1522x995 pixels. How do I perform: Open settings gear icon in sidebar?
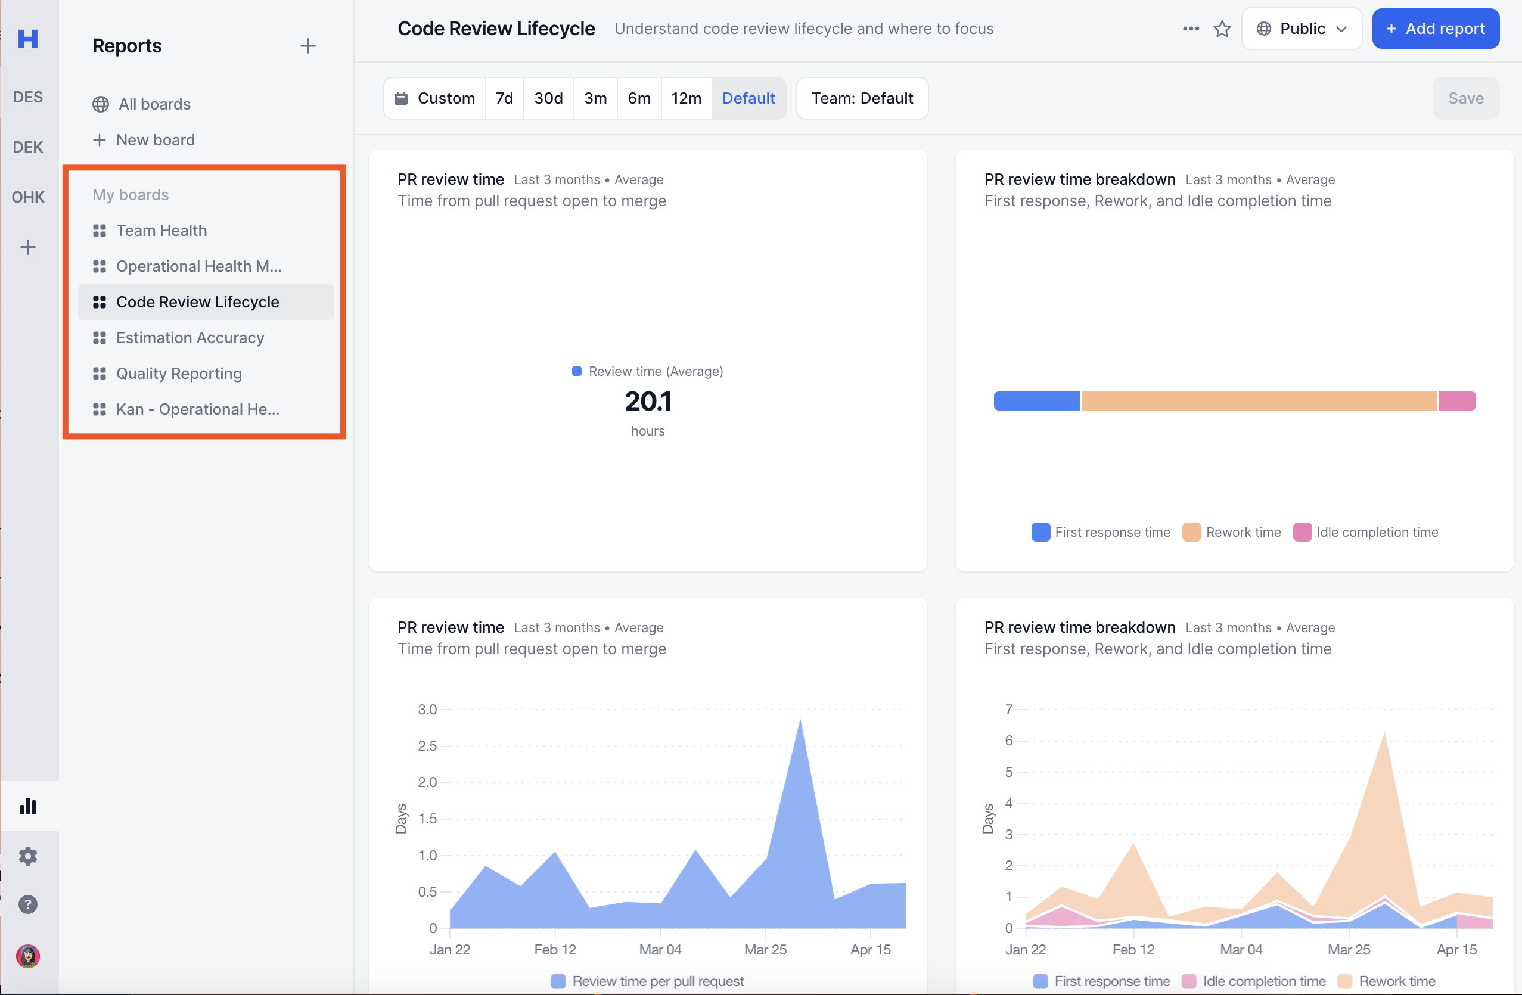pyautogui.click(x=28, y=856)
